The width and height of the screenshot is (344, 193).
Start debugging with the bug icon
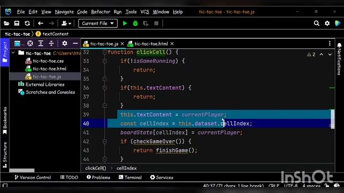point(135,24)
